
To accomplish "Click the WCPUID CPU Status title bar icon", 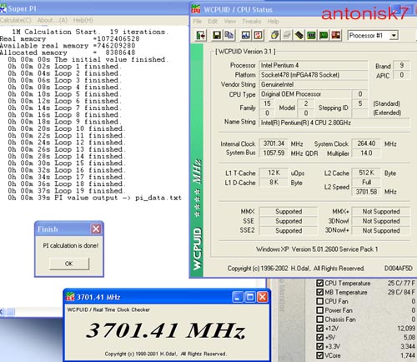I will click(x=196, y=9).
